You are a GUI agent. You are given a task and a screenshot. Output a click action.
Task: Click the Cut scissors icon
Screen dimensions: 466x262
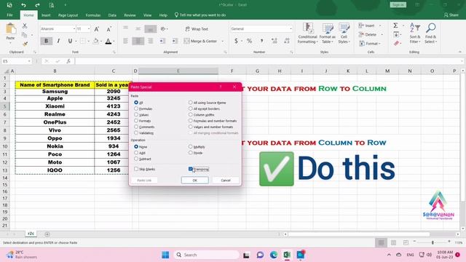click(x=25, y=26)
